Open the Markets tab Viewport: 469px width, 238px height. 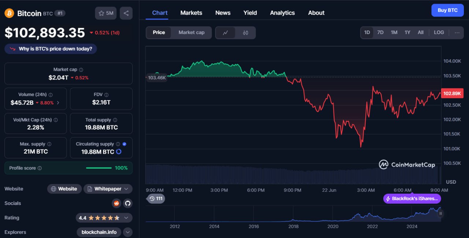(191, 13)
